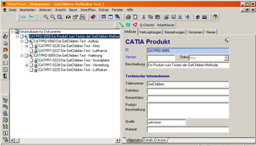Click the paste clipboard icon
Image resolution: width=256 pixels, height=146 pixels.
[157, 17]
